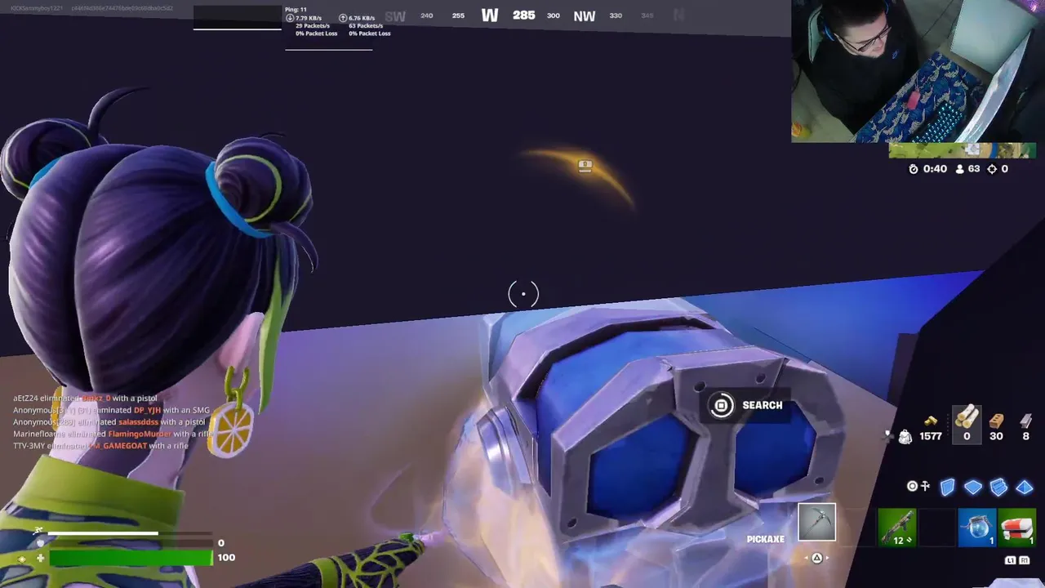This screenshot has height=588, width=1045.
Task: Click the health value 100
Action: click(226, 557)
